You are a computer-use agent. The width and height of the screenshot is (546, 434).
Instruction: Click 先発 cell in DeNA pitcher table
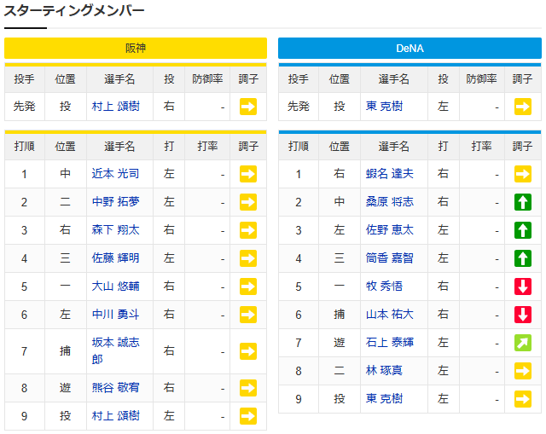click(299, 106)
